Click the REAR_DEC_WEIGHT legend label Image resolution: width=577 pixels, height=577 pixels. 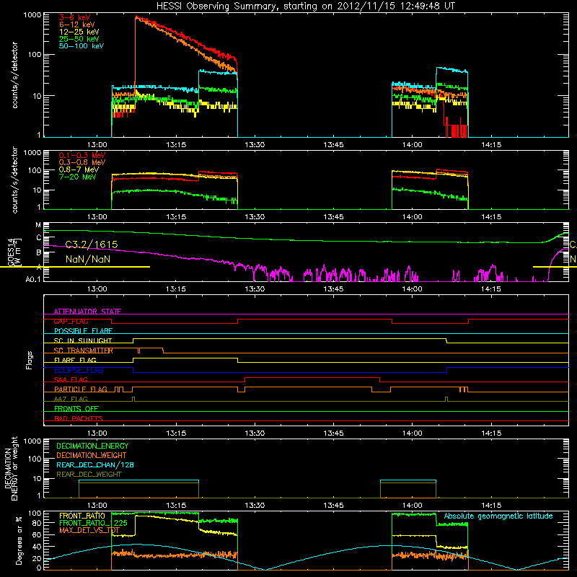[89, 475]
